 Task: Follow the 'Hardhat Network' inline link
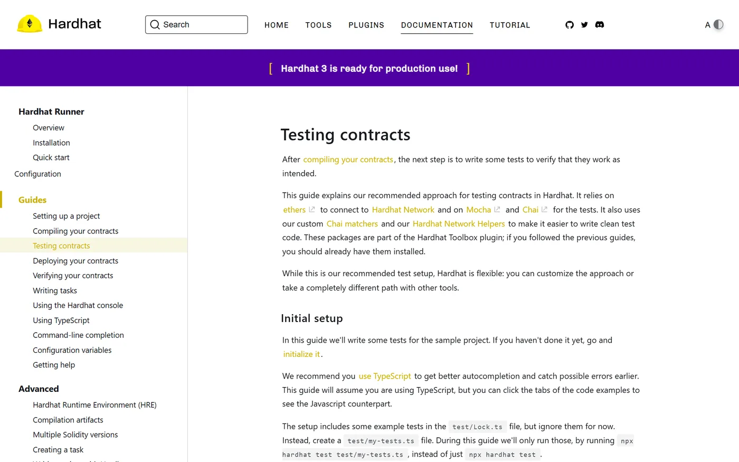pyautogui.click(x=403, y=210)
